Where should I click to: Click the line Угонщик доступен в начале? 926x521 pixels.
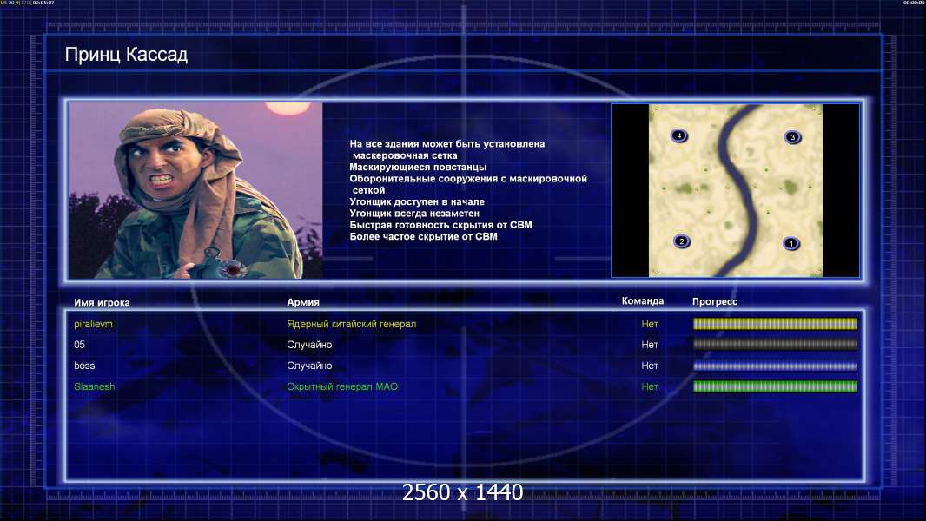point(417,201)
